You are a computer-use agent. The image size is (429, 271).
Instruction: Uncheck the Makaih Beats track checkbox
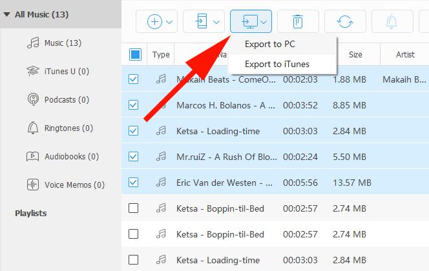(x=134, y=80)
